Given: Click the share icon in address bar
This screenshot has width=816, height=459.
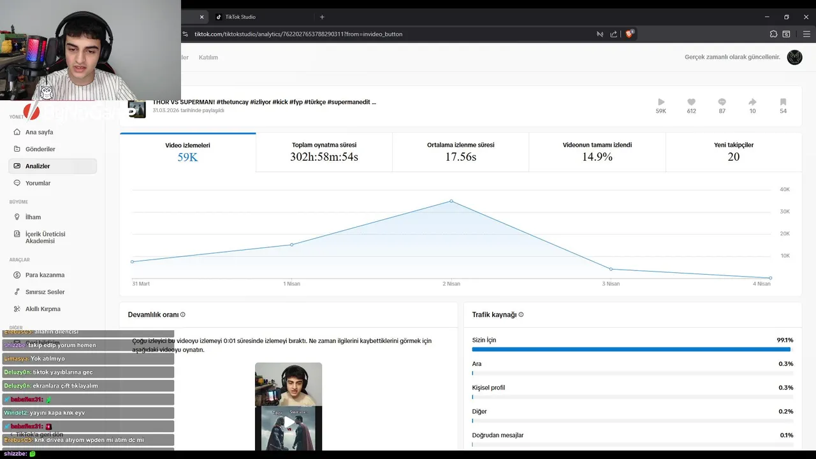Looking at the screenshot, I should [613, 34].
